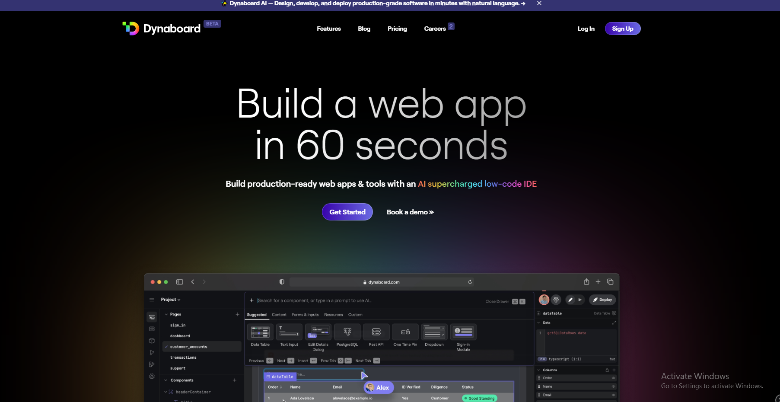
Task: Click the dynaboard.com address bar
Action: point(382,282)
